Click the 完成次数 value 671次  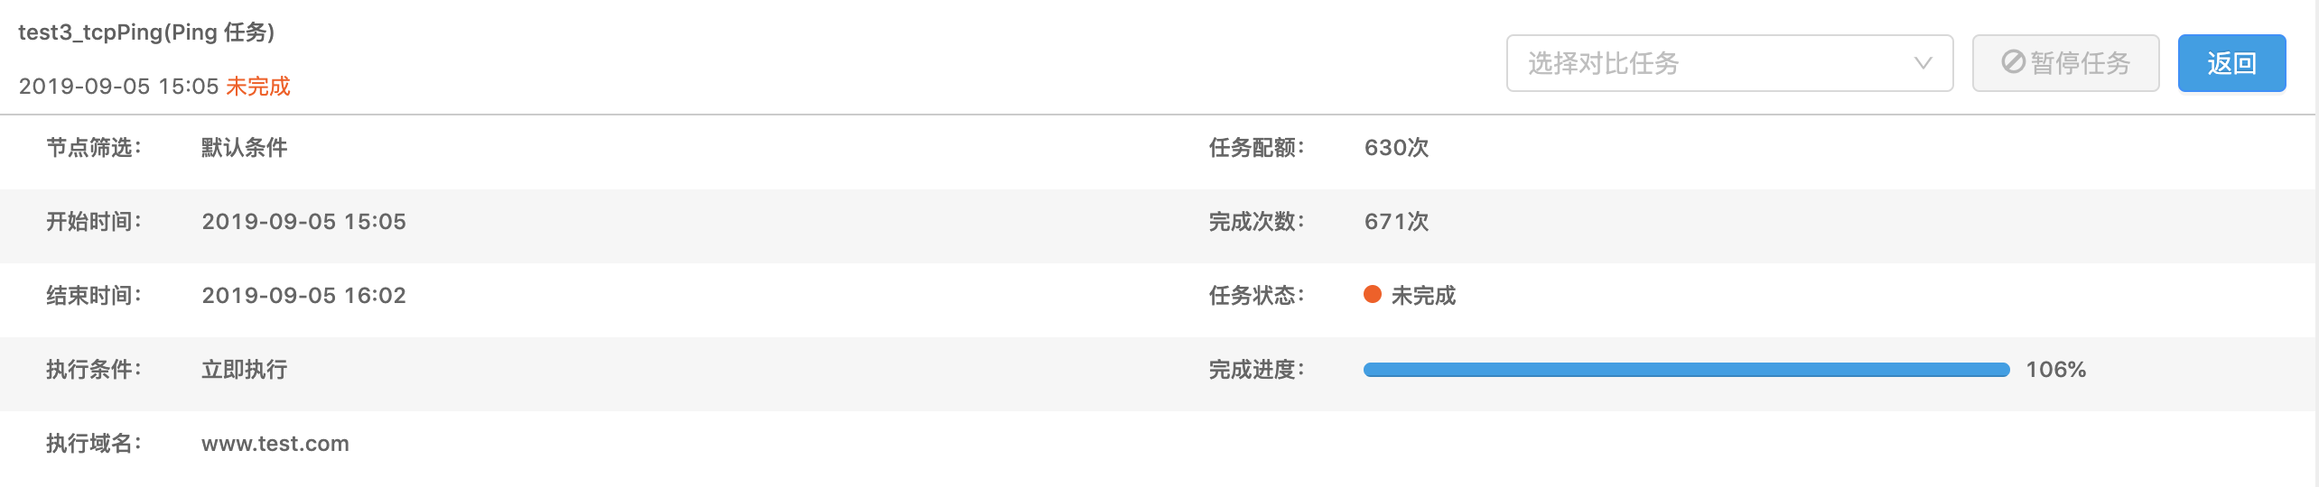pyautogui.click(x=1396, y=222)
